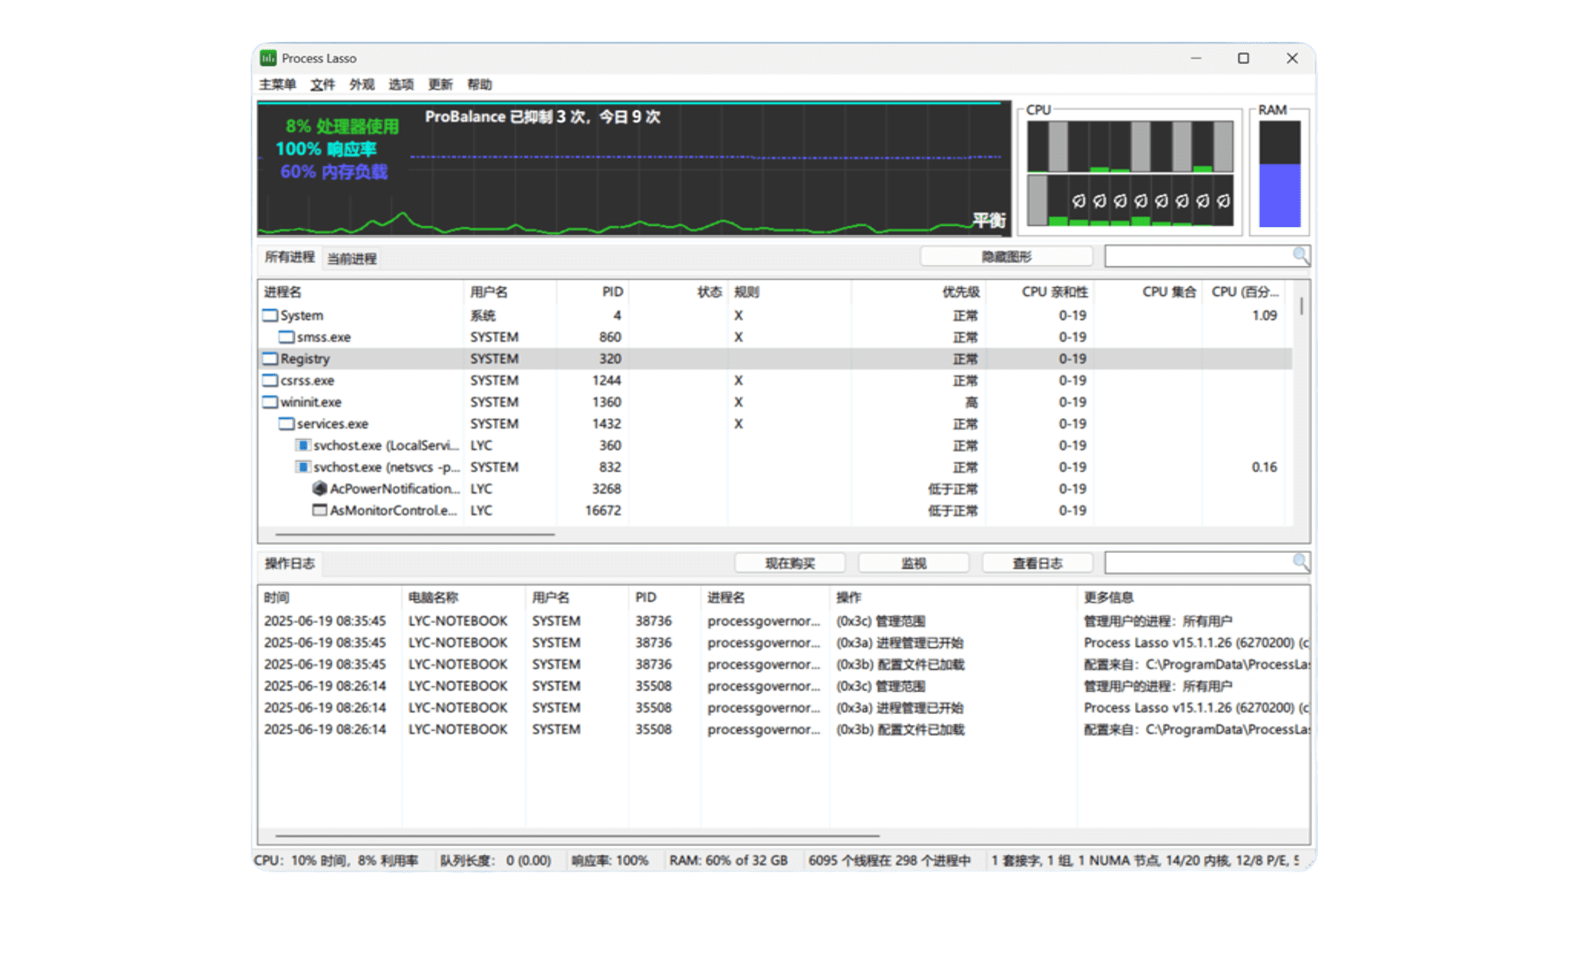This screenshot has width=1570, height=972.
Task: Click the 现在购买 button
Action: 790,563
